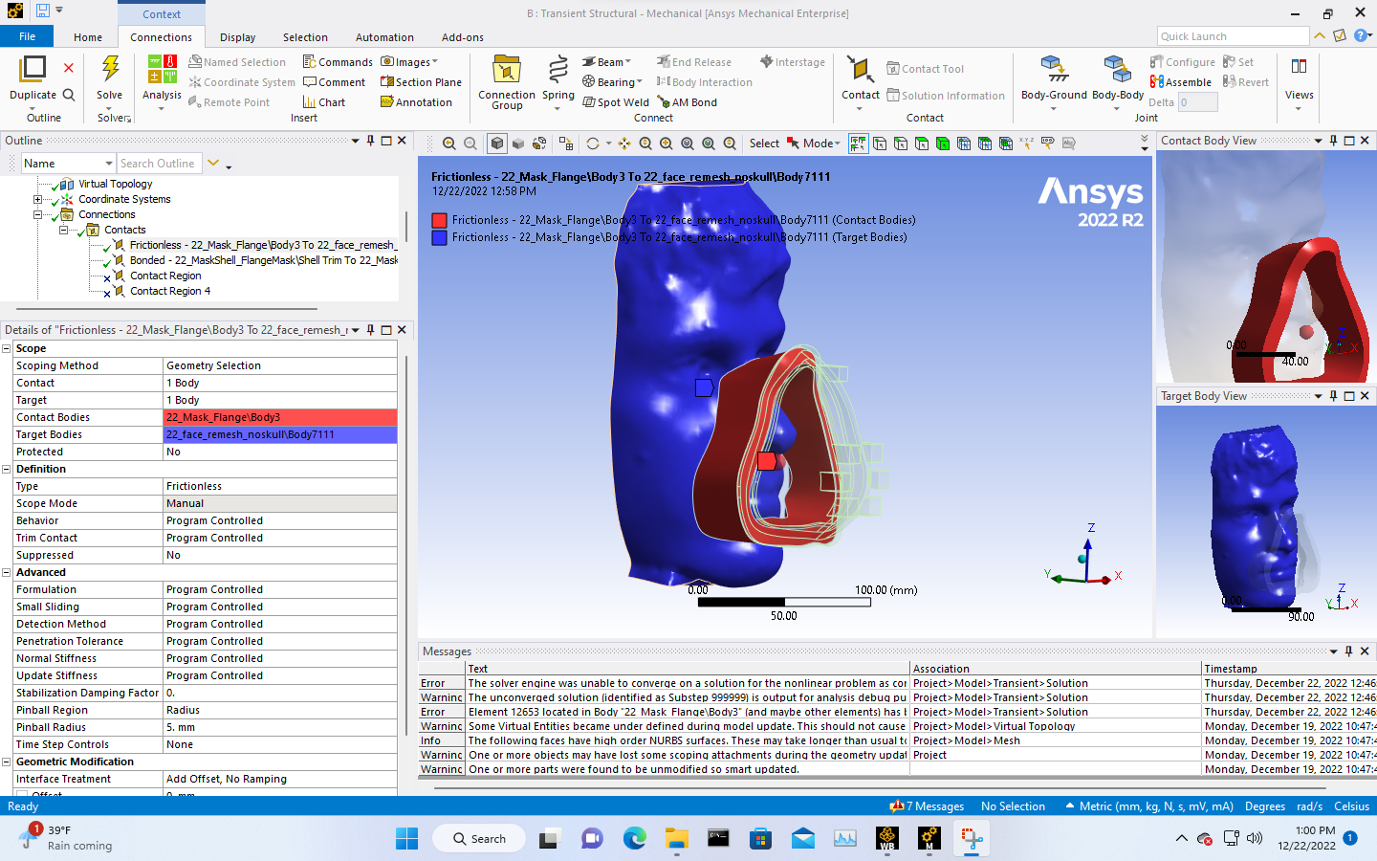Screen dimensions: 1377x861
Task: Click the Connection Group folder icon
Action: point(506,70)
